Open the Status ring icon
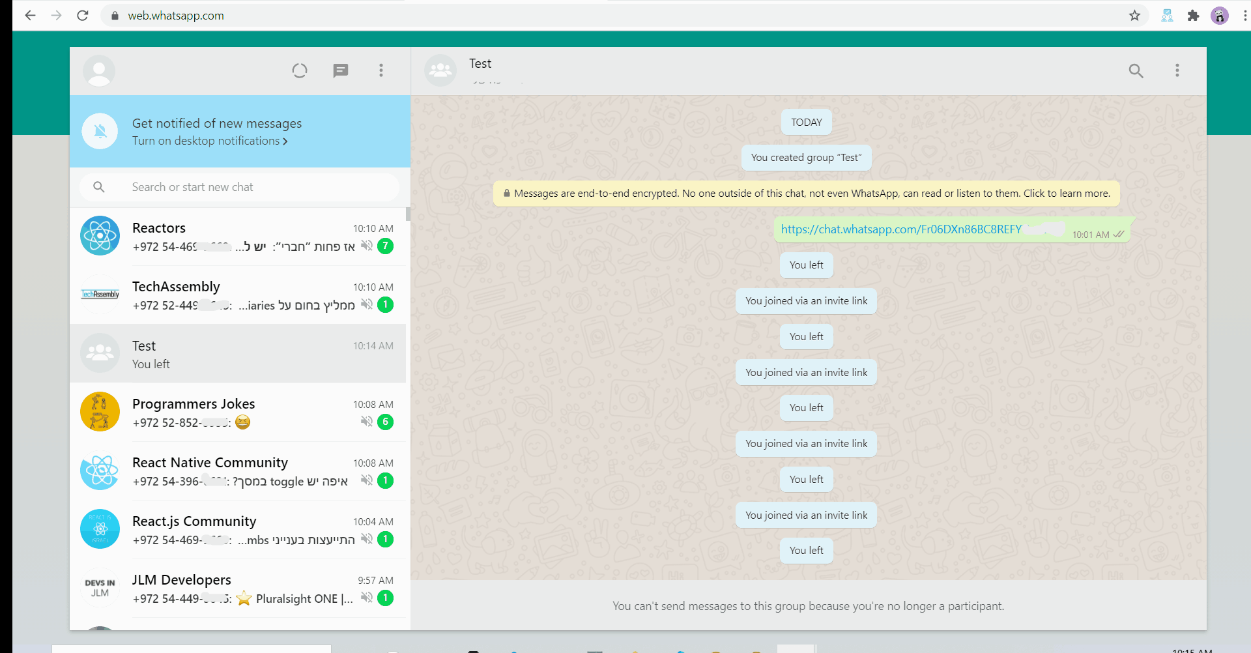The height and width of the screenshot is (653, 1251). pyautogui.click(x=300, y=70)
